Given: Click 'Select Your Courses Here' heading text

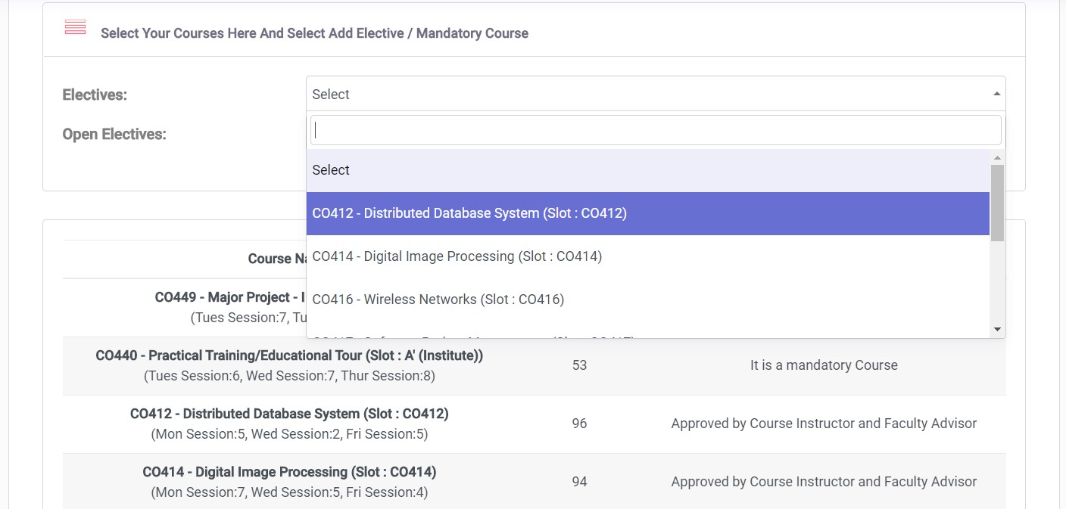Looking at the screenshot, I should click(314, 33).
